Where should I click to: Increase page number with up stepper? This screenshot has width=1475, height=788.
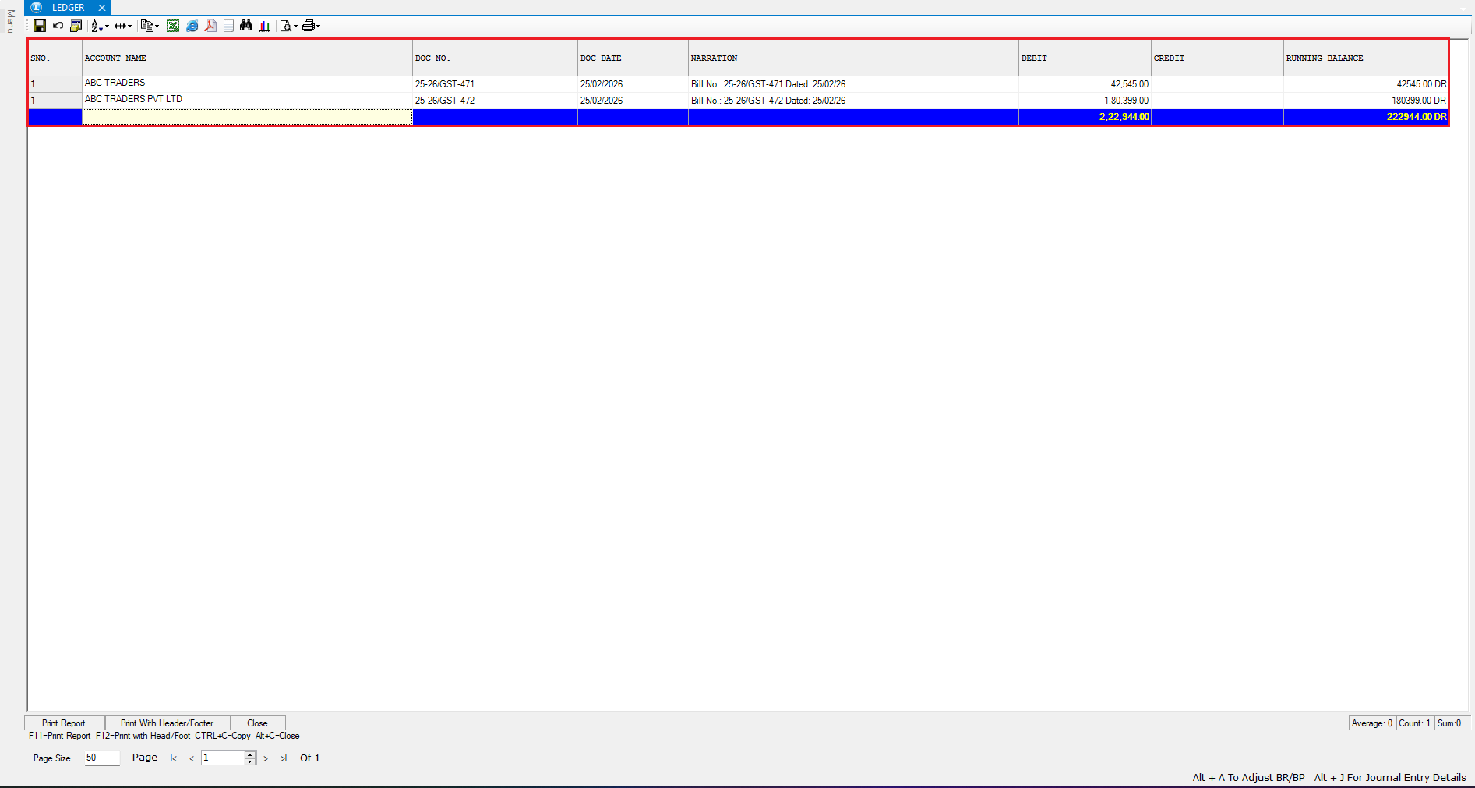pos(250,754)
